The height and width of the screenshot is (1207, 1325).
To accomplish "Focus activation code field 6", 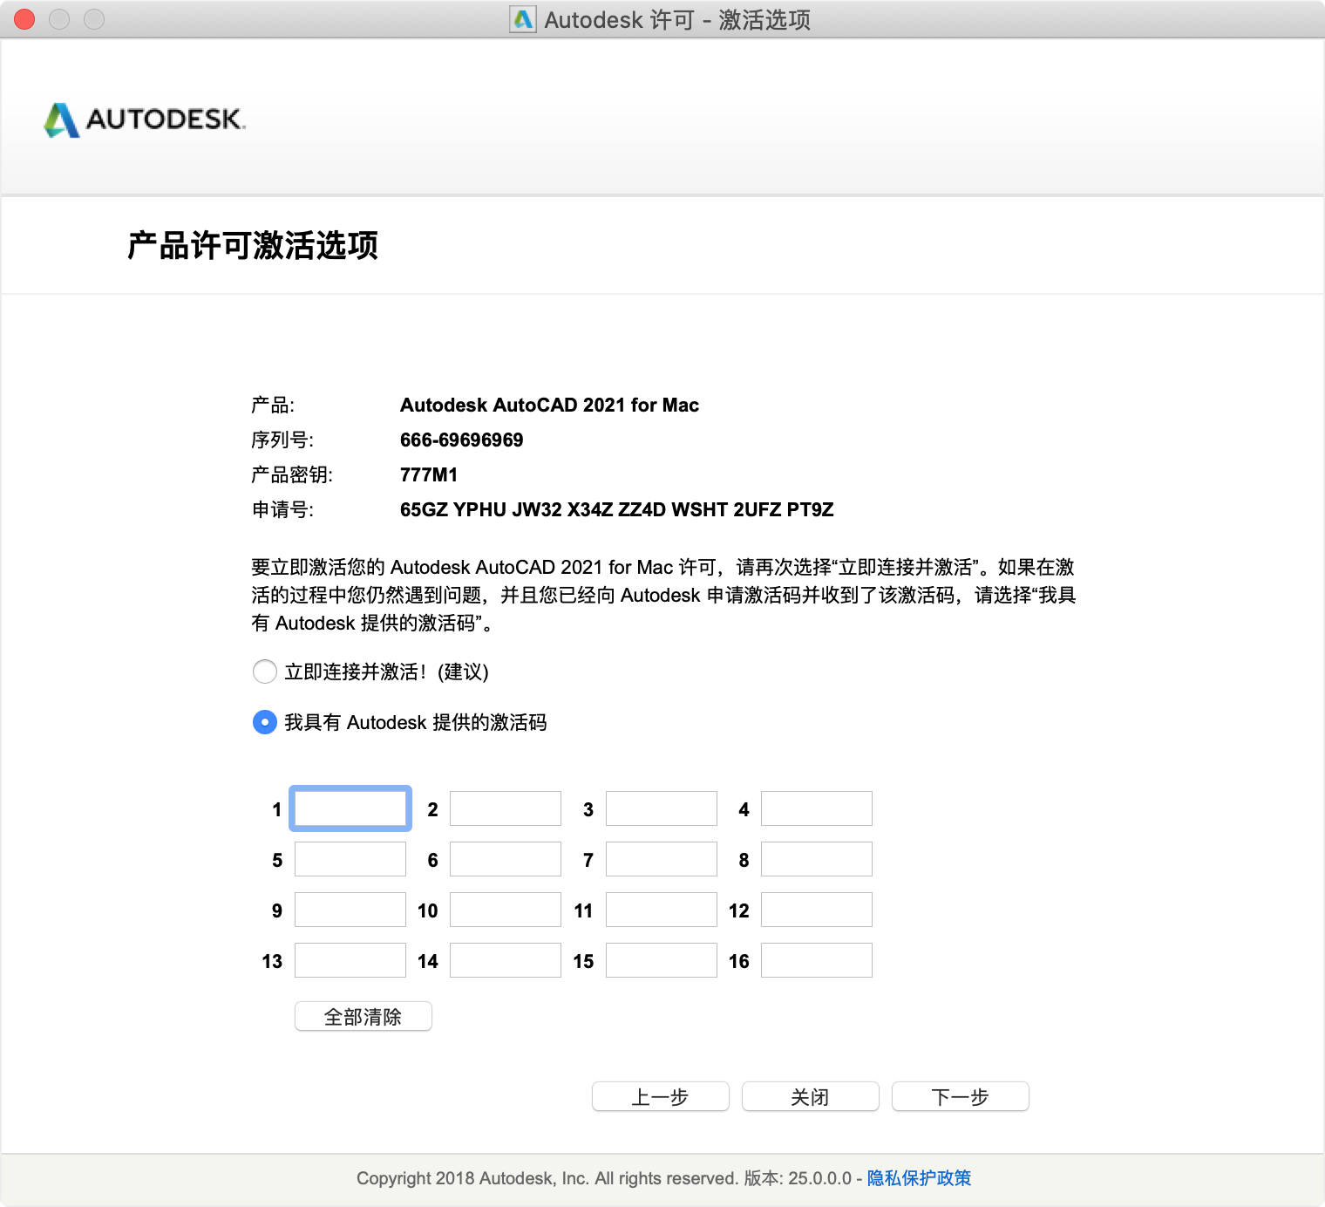I will (x=506, y=859).
